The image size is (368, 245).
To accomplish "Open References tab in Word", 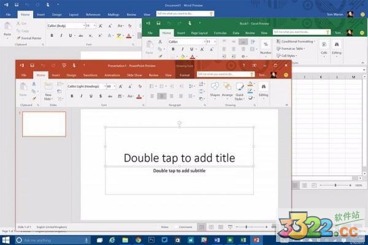I will coord(93,15).
